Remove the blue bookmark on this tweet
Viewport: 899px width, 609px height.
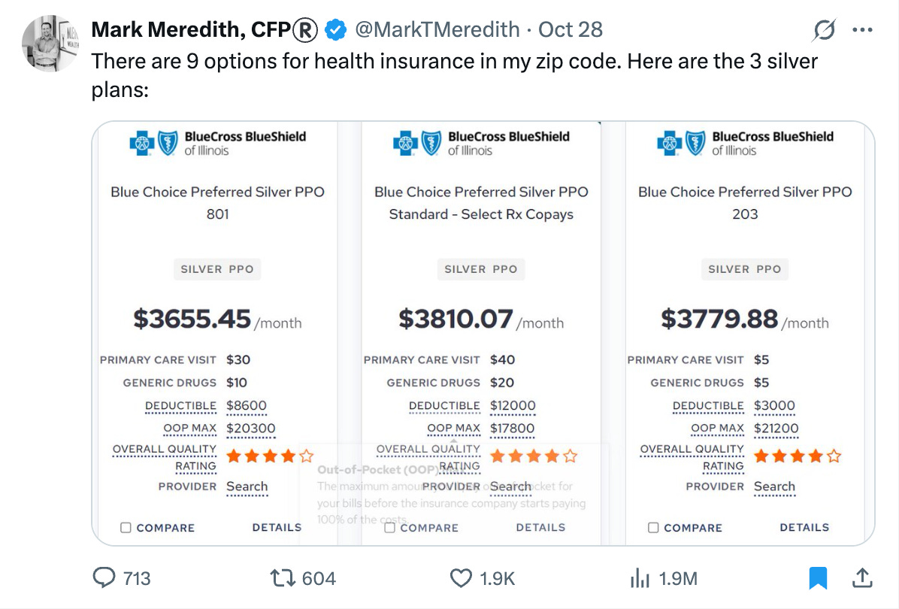(x=819, y=578)
